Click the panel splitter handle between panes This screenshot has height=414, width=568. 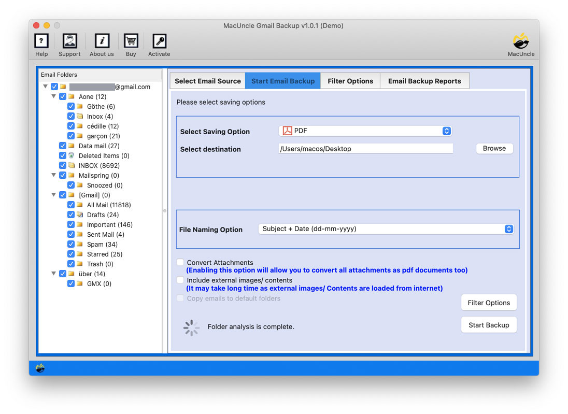[165, 211]
